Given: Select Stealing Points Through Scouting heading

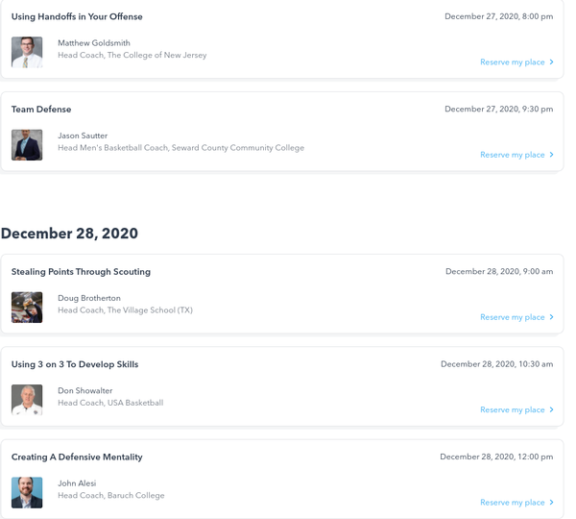Looking at the screenshot, I should click(81, 272).
